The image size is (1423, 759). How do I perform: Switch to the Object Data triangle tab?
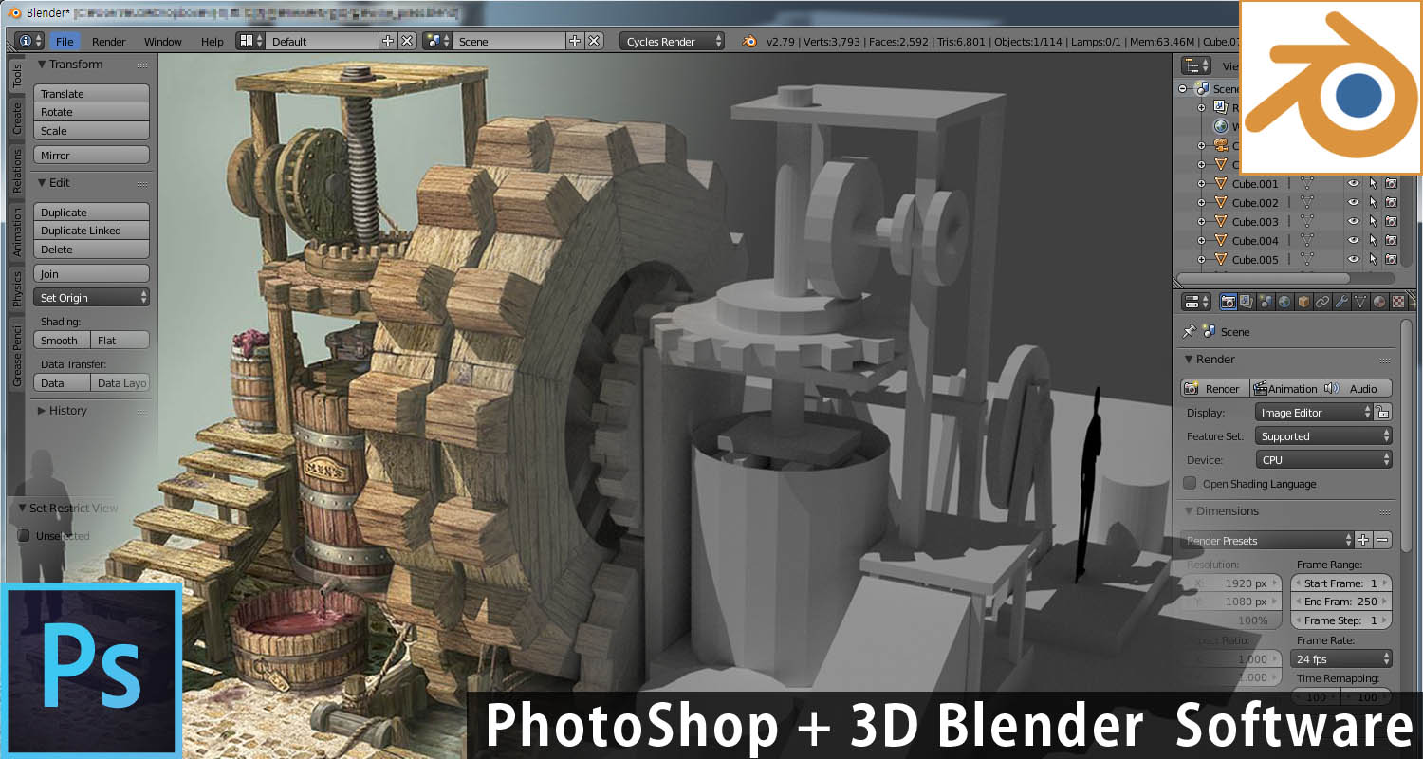tap(1360, 302)
